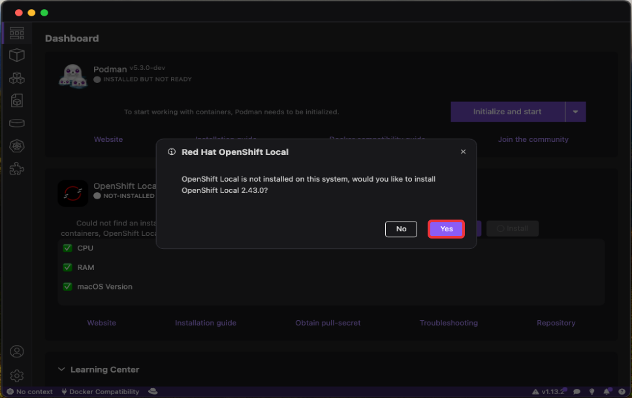Open the Extensions puzzle-piece icon
Screen dimensions: 632x398
tap(17, 169)
